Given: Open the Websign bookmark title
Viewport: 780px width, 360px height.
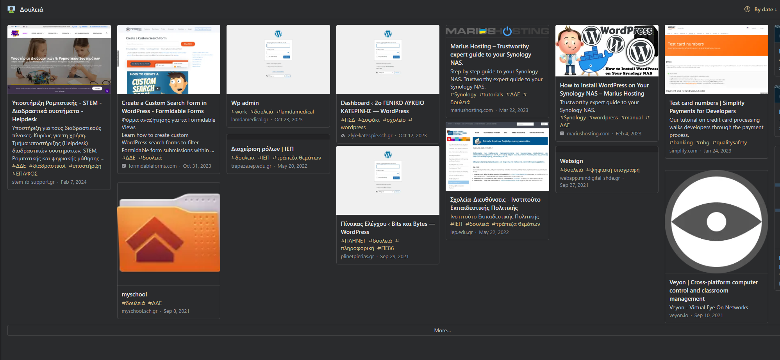Looking at the screenshot, I should tap(571, 161).
